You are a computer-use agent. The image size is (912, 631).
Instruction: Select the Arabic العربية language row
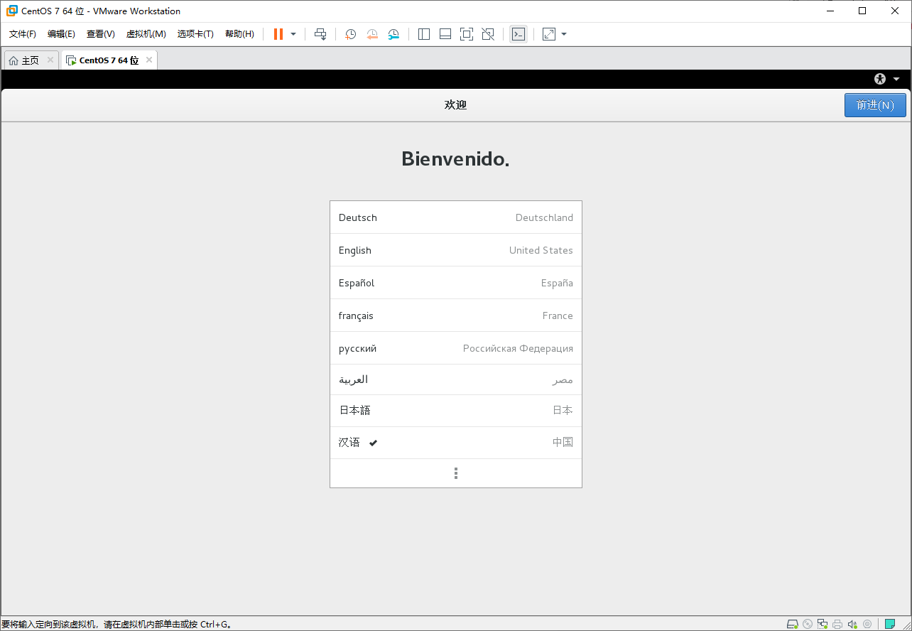point(456,379)
